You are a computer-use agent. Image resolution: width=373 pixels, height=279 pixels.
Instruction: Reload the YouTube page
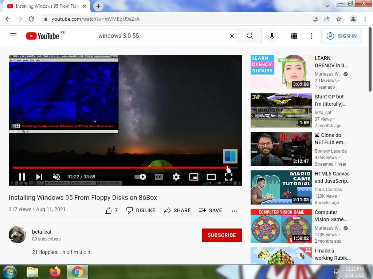[31, 19]
